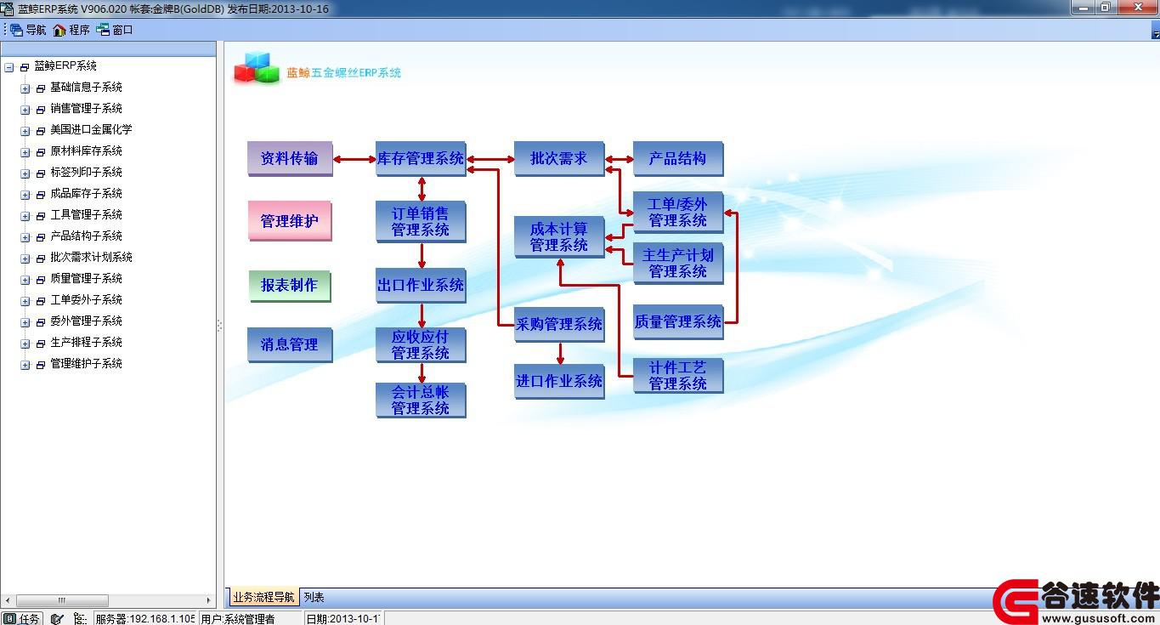Select the 管理维护子系统 tree label
1160x625 pixels.
[86, 364]
